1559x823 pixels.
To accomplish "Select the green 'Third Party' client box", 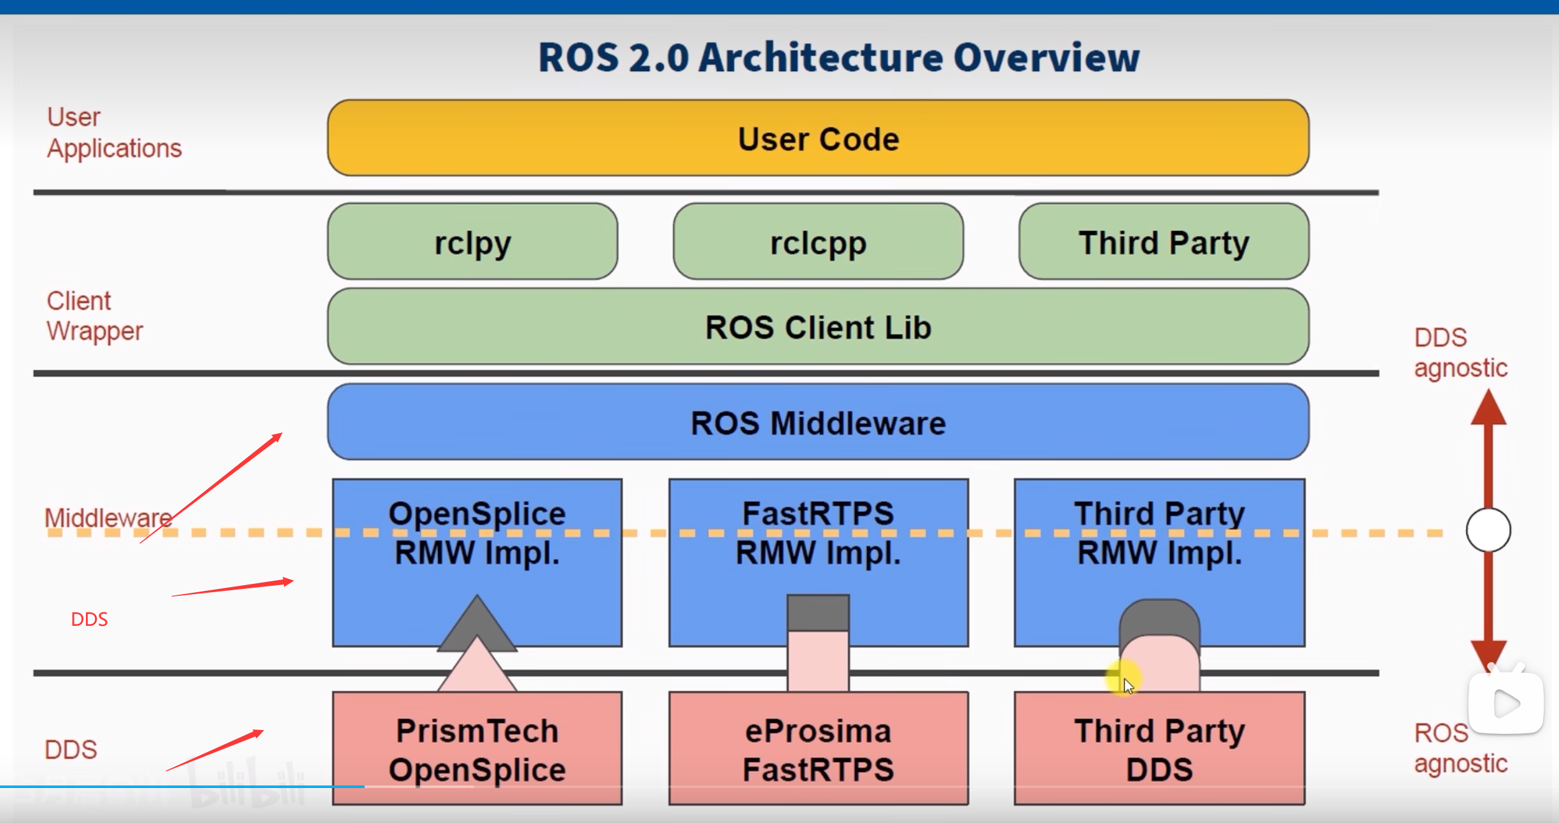I will coord(1164,241).
